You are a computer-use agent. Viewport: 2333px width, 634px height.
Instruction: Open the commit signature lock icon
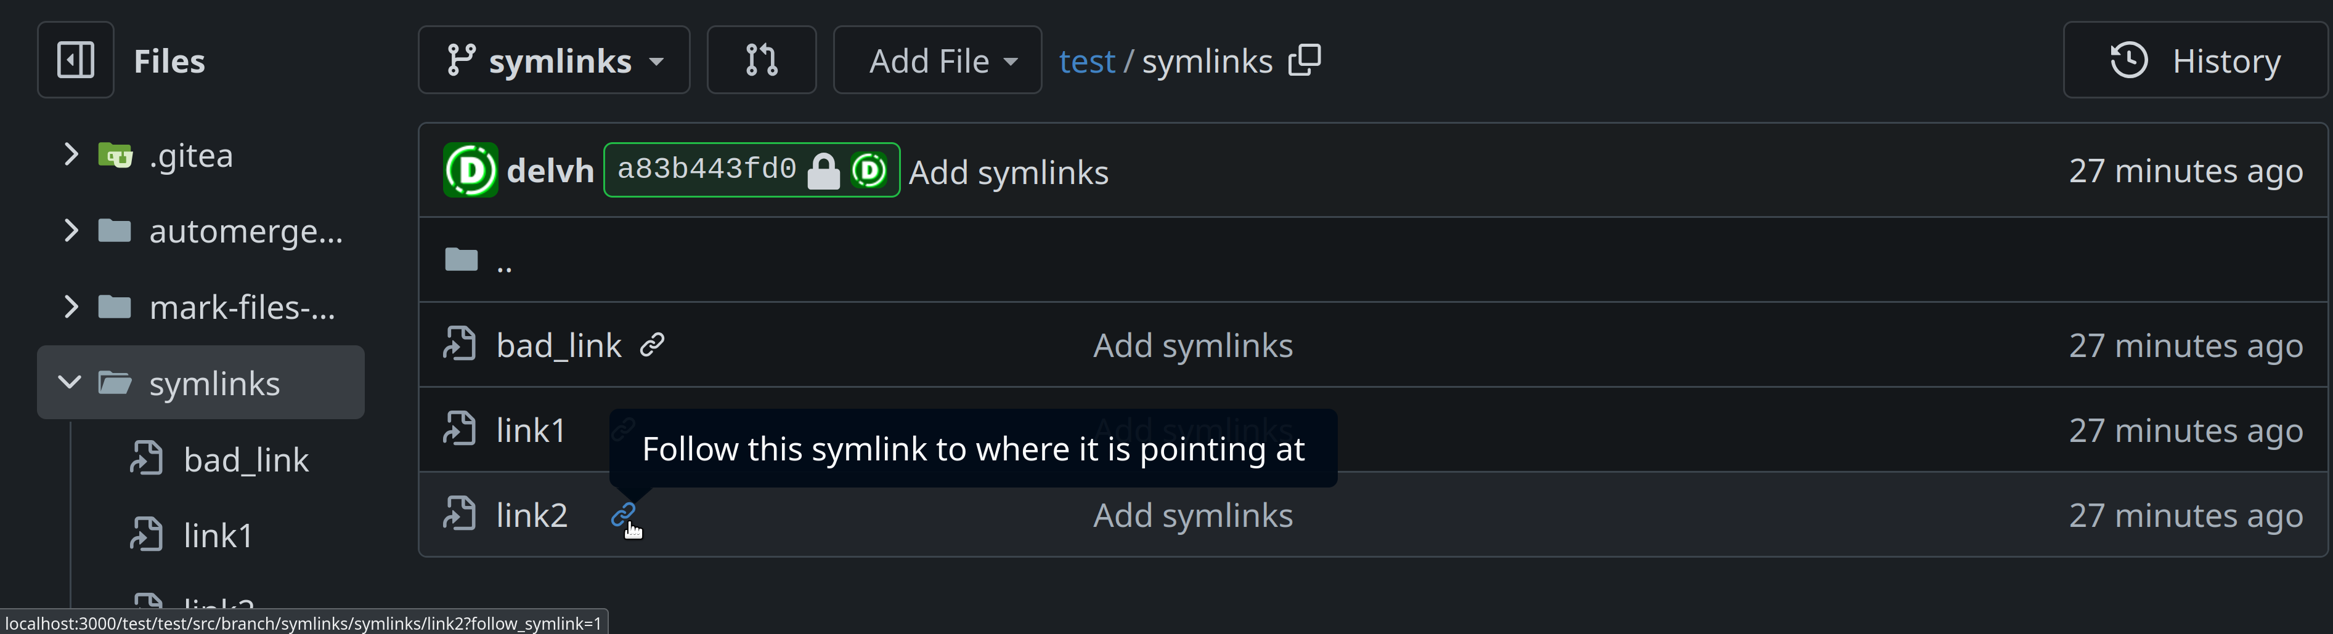tap(824, 170)
